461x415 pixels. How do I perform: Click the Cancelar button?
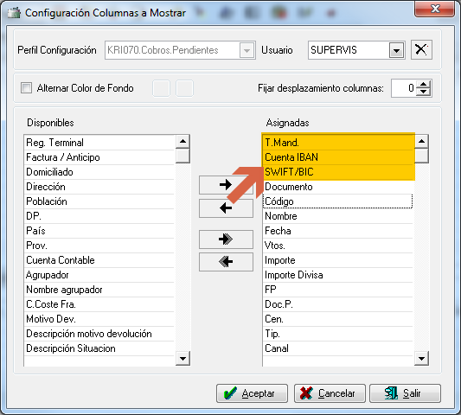click(330, 393)
